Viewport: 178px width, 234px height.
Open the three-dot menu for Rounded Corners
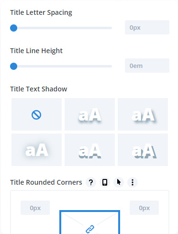click(133, 182)
